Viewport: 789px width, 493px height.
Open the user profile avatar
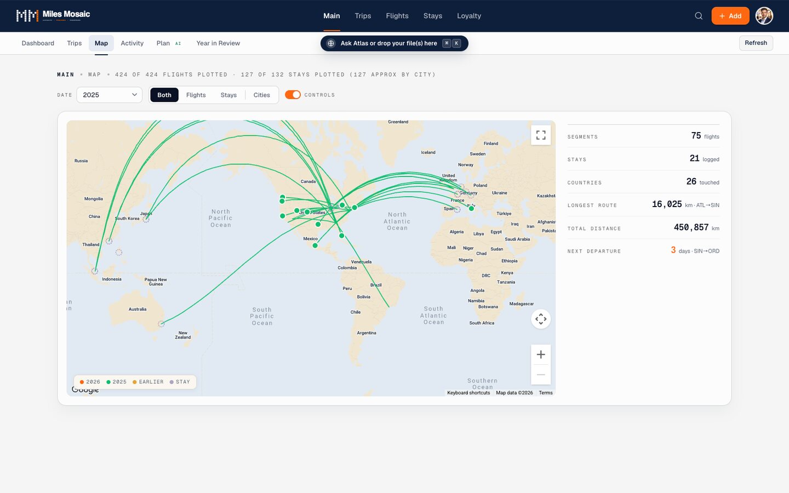[764, 16]
